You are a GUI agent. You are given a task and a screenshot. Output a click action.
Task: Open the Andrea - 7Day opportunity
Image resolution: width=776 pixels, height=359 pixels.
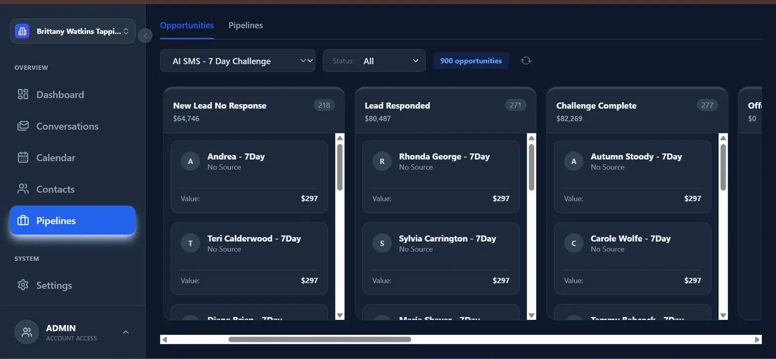[x=249, y=177]
